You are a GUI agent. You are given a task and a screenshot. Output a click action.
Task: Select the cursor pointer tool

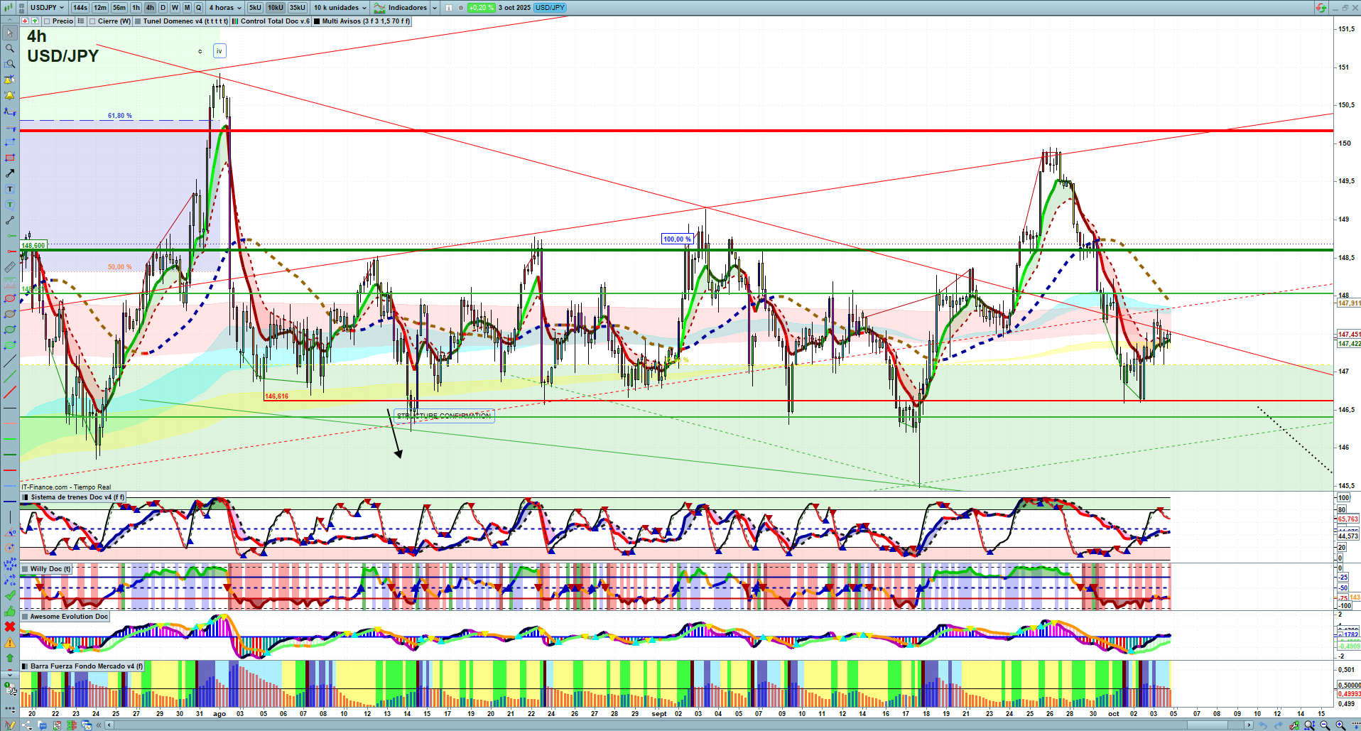pos(10,33)
